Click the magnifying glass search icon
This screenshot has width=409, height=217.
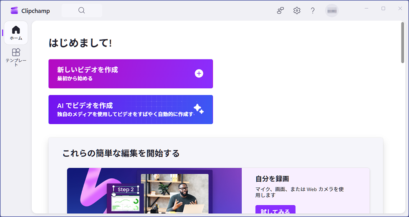coord(82,11)
